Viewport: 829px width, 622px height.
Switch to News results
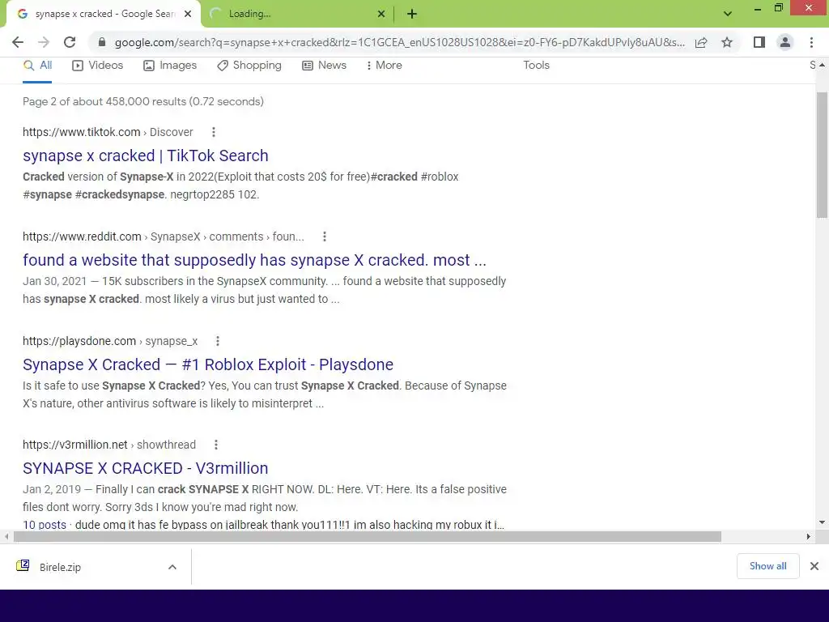(324, 65)
